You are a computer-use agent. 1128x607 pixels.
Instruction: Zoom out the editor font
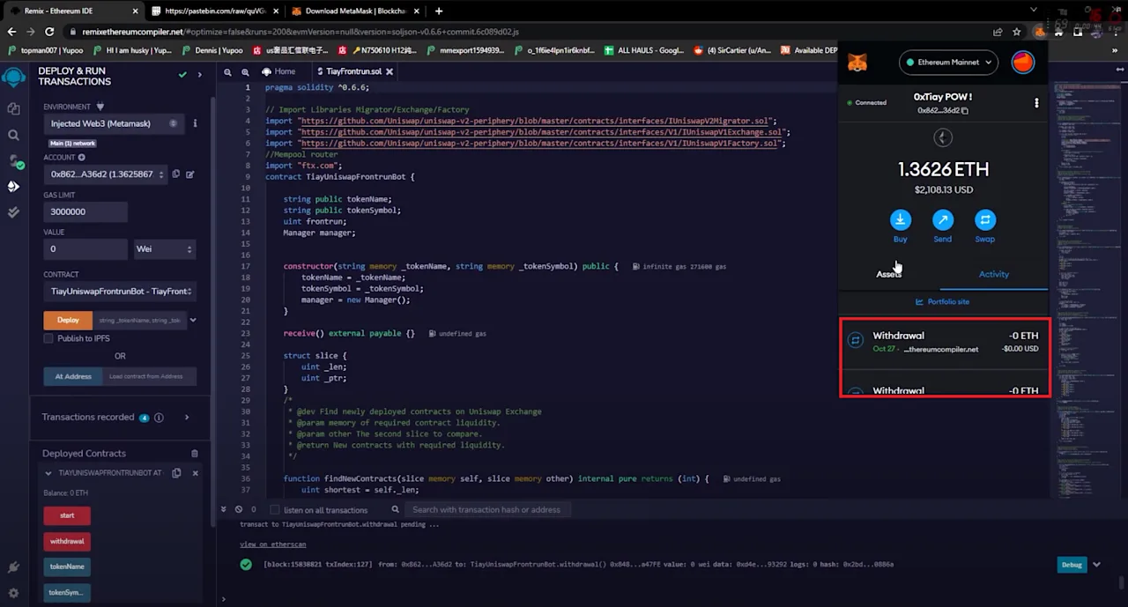[x=227, y=72]
